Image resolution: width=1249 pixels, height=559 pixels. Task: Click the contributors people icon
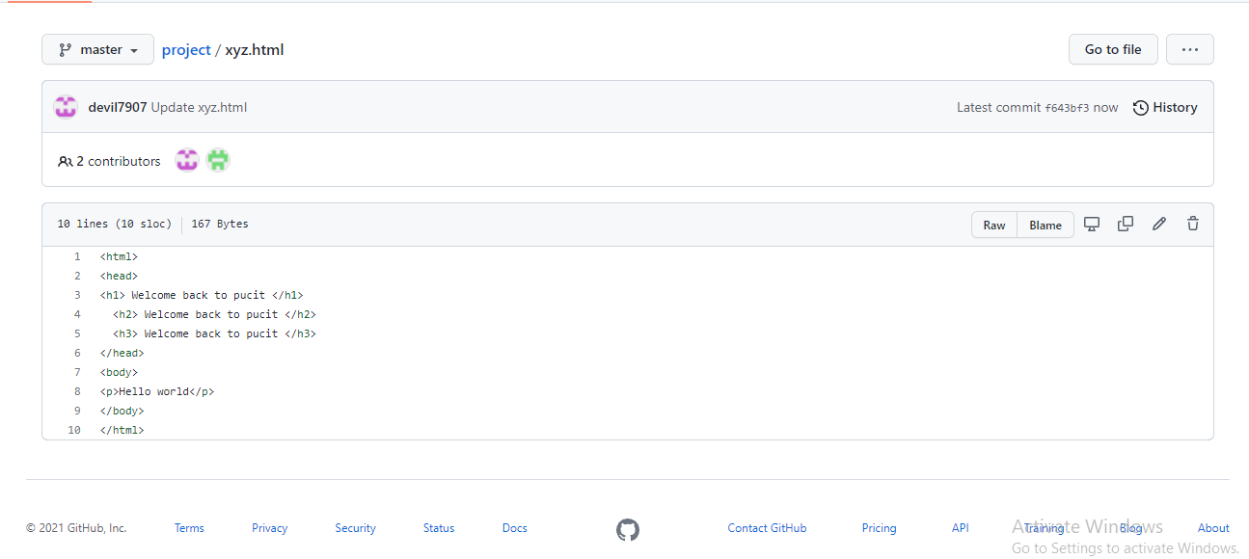65,161
